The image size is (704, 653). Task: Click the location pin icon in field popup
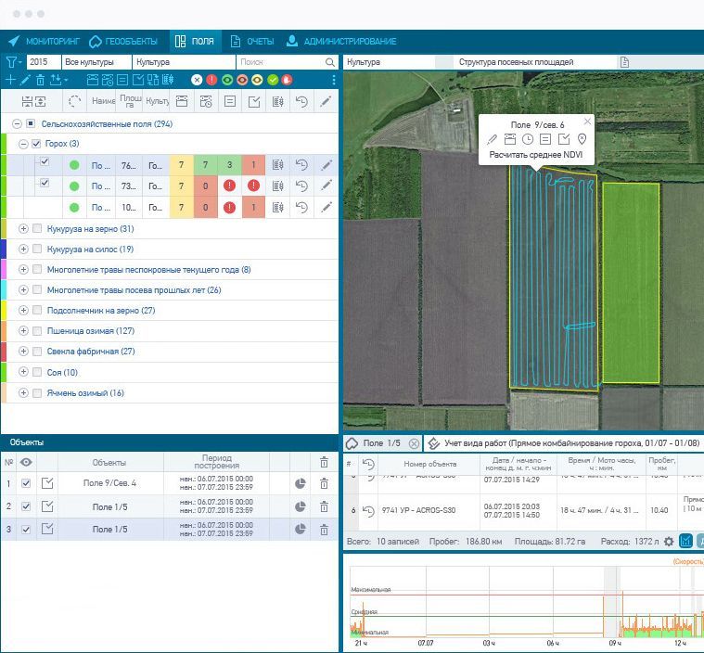point(582,139)
